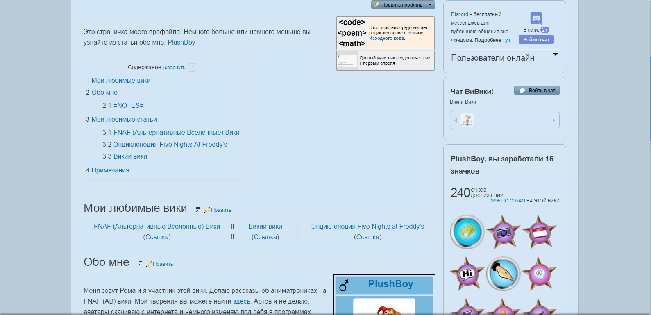Click Войти в чат next to Чат ВиВики
Image resolution: width=651 pixels, height=315 pixels.
537,91
